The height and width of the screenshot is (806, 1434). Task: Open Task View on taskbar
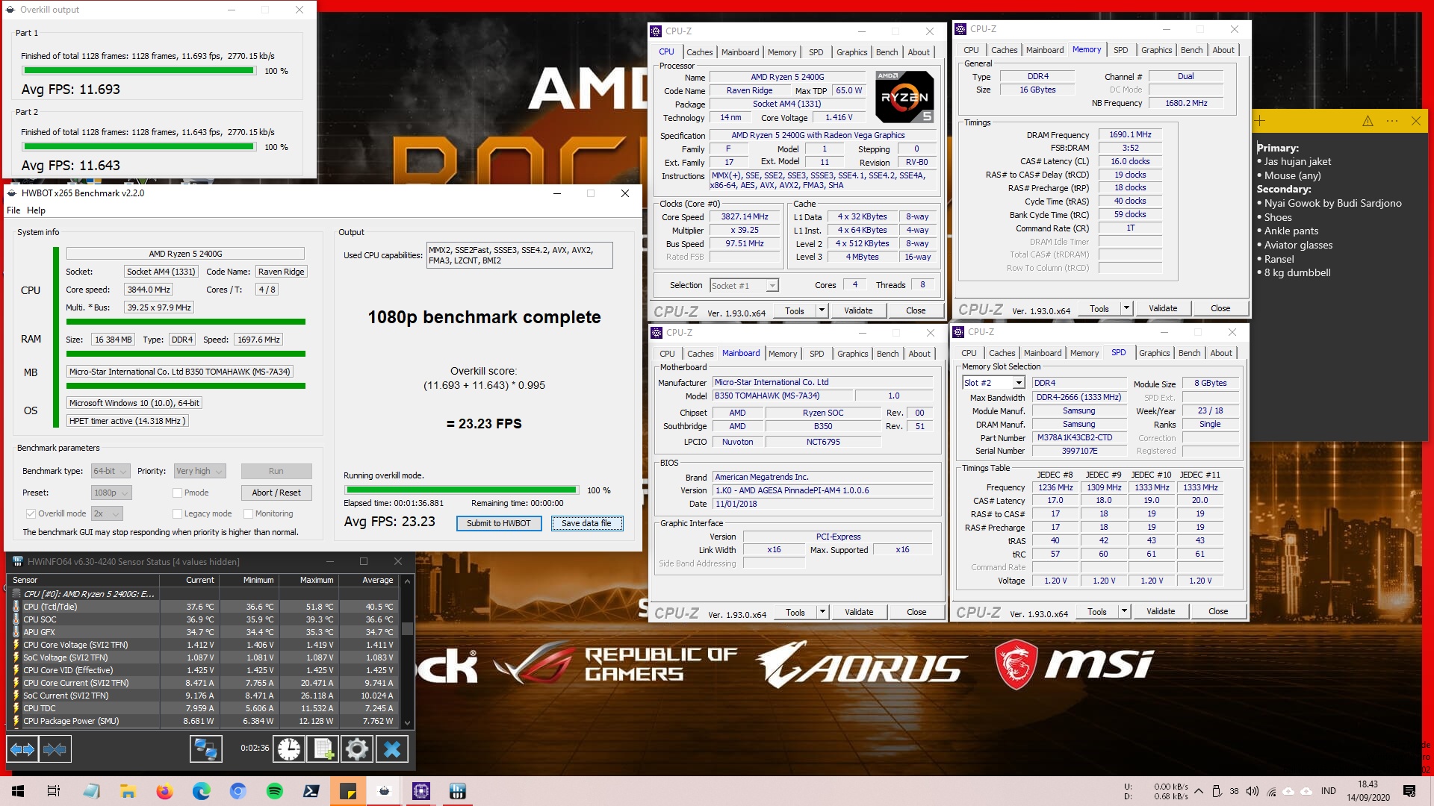(54, 791)
